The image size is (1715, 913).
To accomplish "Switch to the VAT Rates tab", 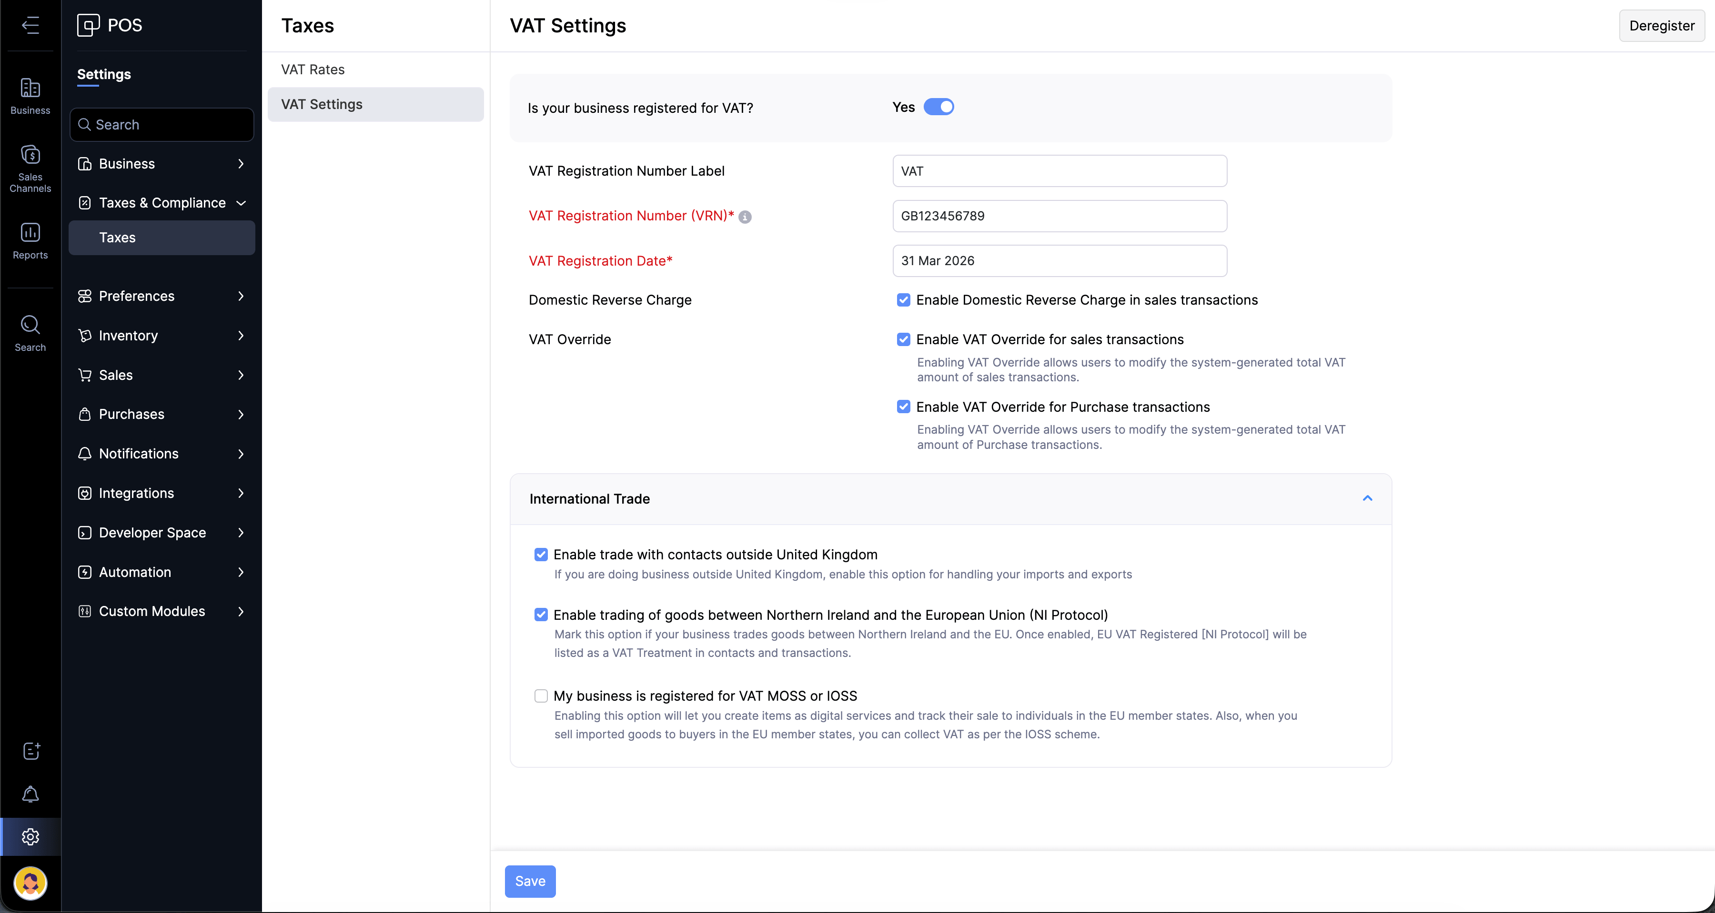I will tap(313, 69).
